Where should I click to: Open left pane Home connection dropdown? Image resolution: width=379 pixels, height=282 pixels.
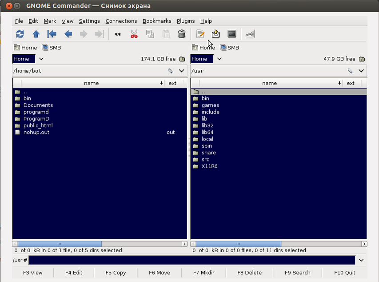point(41,59)
